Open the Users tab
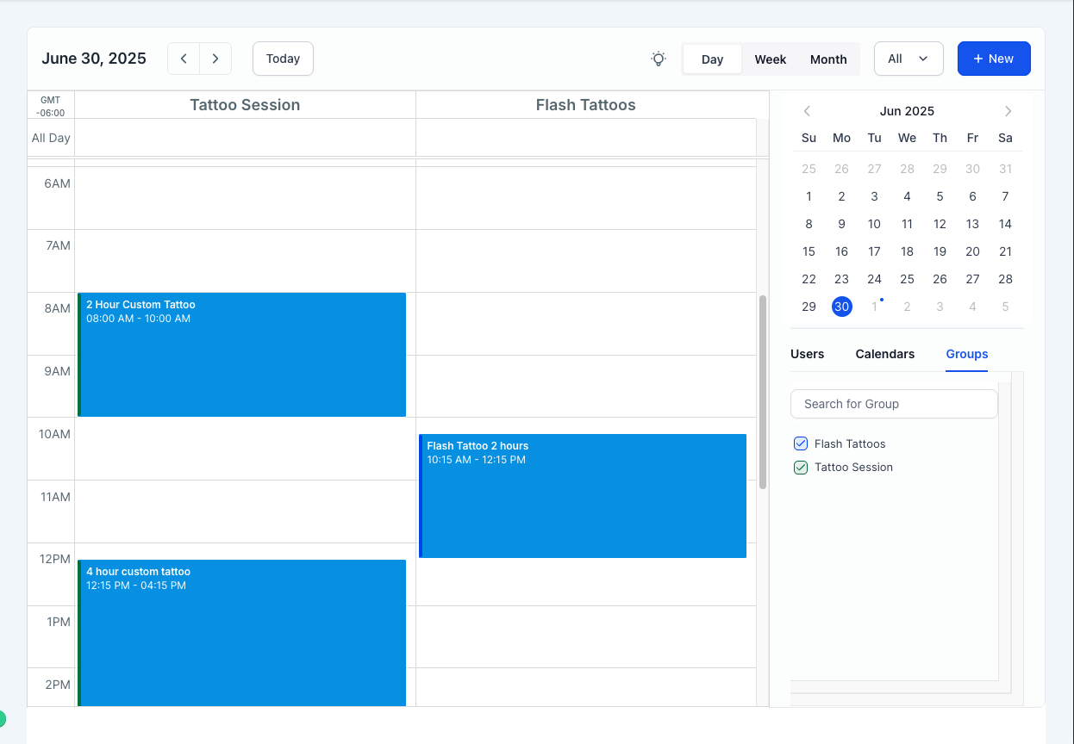 tap(807, 354)
